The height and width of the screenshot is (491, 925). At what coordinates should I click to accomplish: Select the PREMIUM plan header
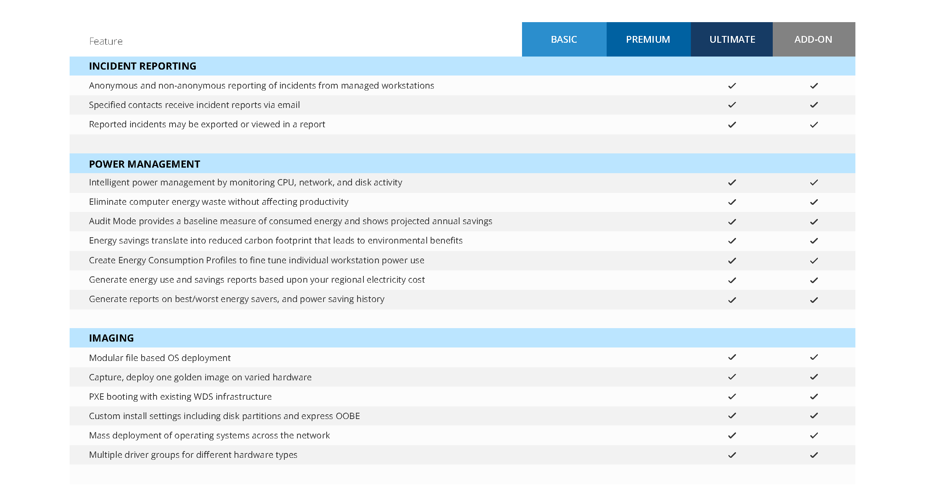pos(648,40)
